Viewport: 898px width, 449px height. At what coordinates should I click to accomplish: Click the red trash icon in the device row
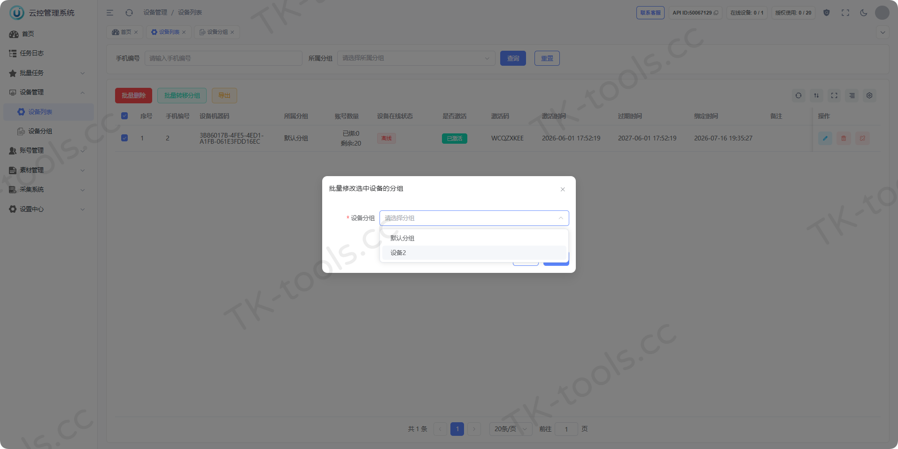844,138
